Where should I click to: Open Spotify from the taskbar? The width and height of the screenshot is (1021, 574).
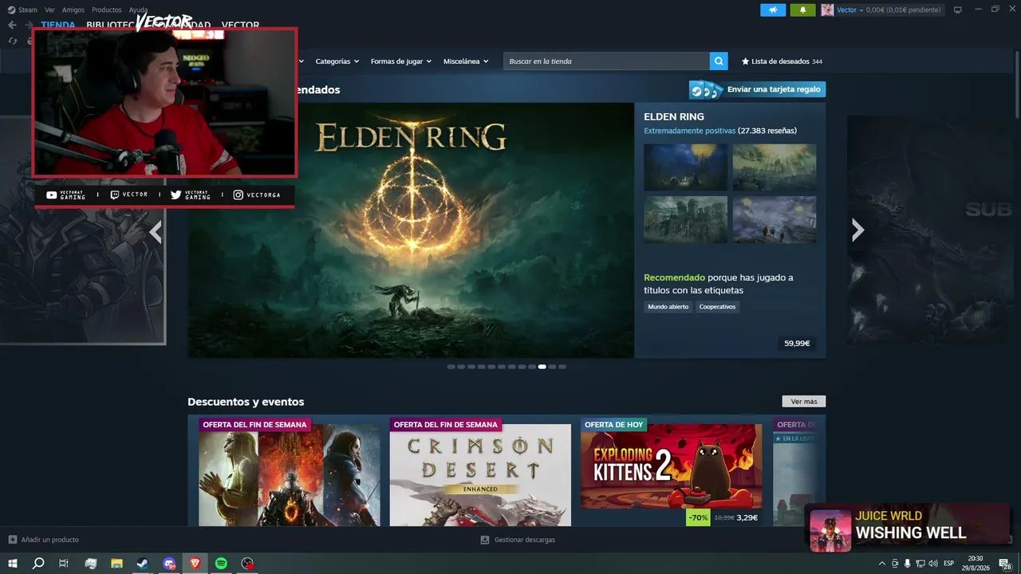click(x=222, y=564)
